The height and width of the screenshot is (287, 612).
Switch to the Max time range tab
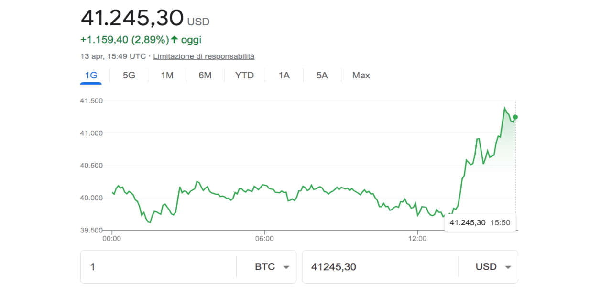click(361, 76)
